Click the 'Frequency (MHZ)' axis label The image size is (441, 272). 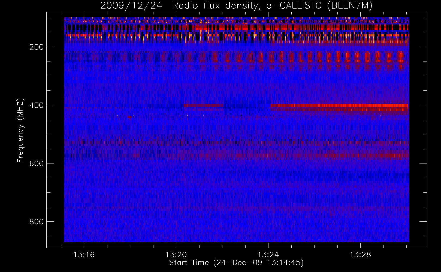point(20,130)
